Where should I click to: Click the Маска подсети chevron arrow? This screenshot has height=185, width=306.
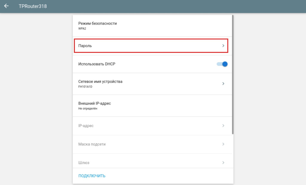pyautogui.click(x=223, y=144)
